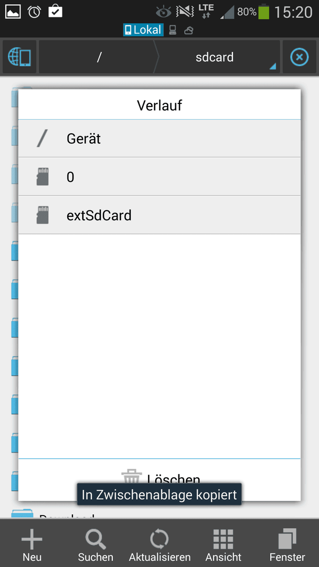This screenshot has height=567, width=319.
Task: Open the Neu plus icon
Action: point(32,539)
